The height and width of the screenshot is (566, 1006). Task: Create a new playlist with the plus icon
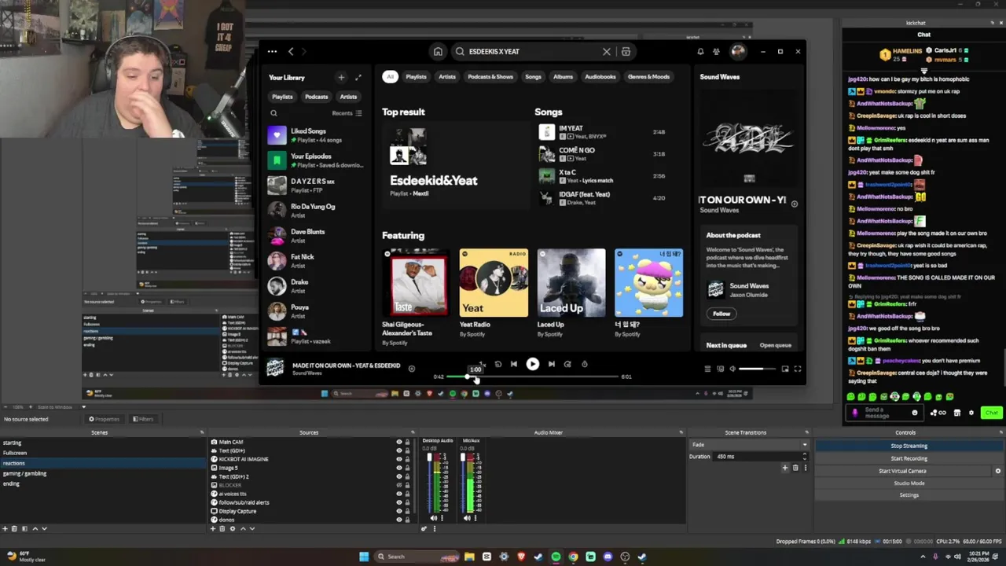(341, 77)
